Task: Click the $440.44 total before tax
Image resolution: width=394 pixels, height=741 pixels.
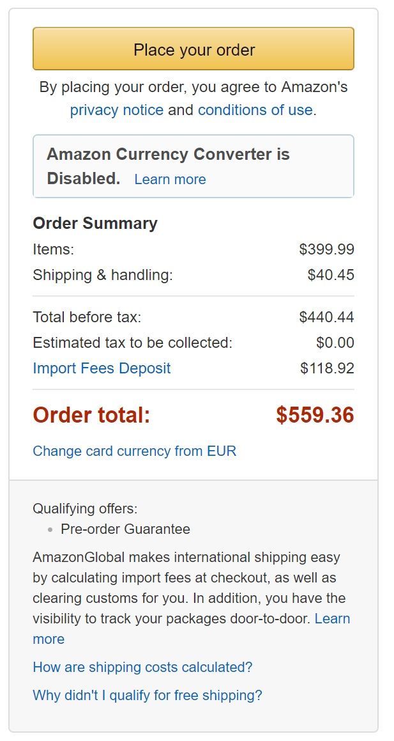Action: point(326,316)
